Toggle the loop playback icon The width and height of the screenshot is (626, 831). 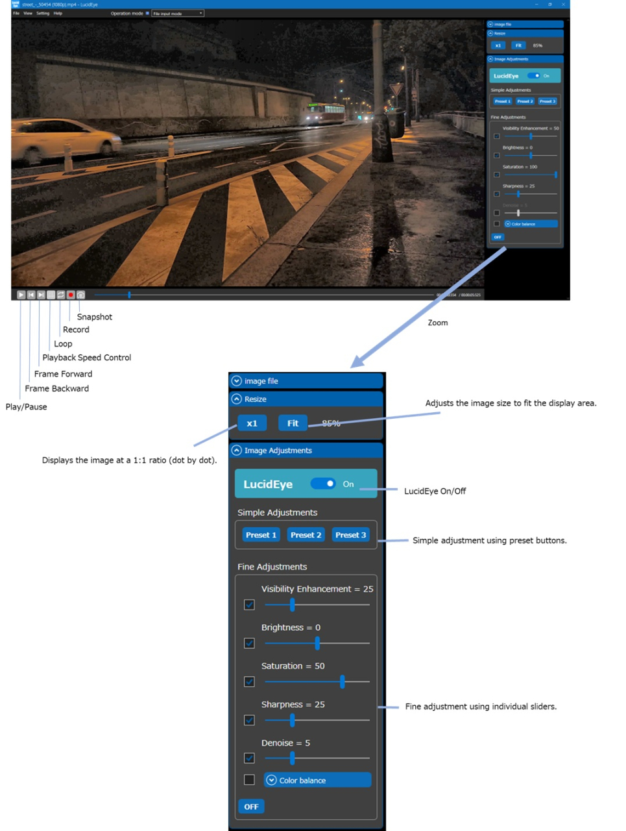coord(60,295)
